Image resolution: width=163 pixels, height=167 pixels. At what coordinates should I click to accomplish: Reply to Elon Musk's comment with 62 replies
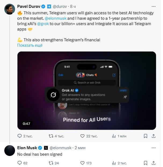point(22,163)
